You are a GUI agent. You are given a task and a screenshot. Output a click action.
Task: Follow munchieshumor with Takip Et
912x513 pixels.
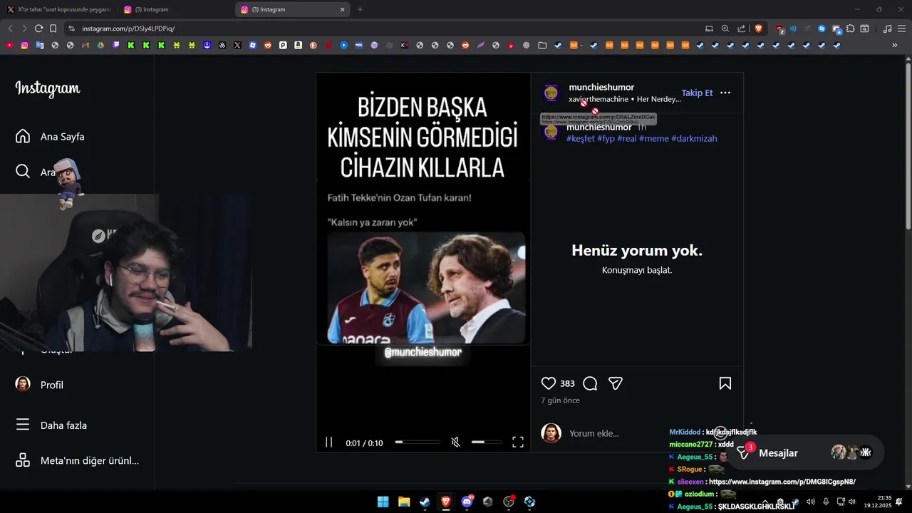pyautogui.click(x=697, y=93)
